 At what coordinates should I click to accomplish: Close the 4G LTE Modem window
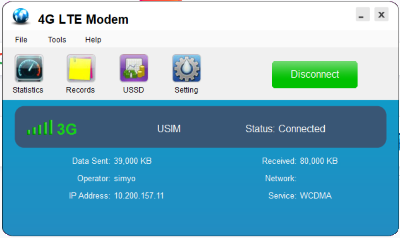[x=381, y=14]
